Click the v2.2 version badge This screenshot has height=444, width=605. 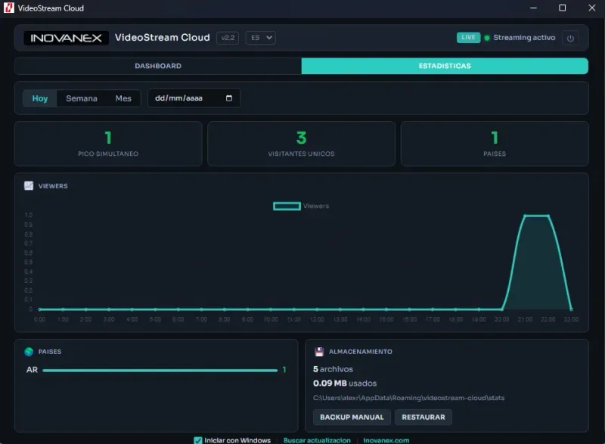click(x=228, y=38)
